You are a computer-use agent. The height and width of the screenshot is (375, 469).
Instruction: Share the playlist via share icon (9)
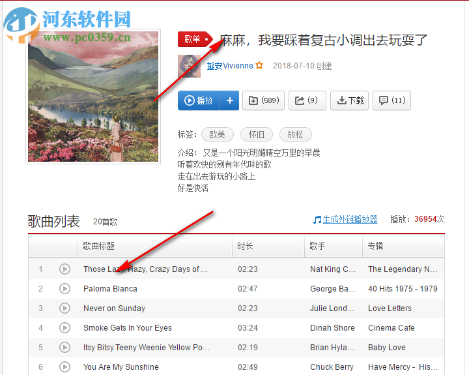(307, 100)
